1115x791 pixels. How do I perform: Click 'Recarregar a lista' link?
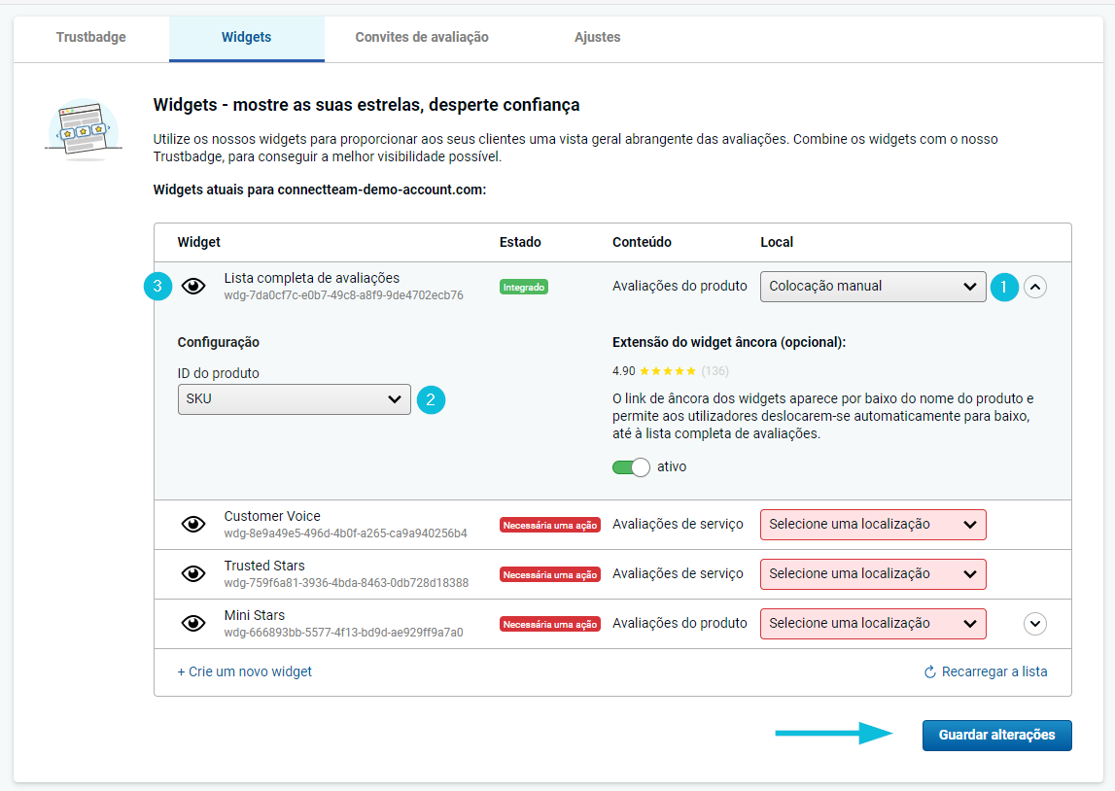tap(986, 671)
